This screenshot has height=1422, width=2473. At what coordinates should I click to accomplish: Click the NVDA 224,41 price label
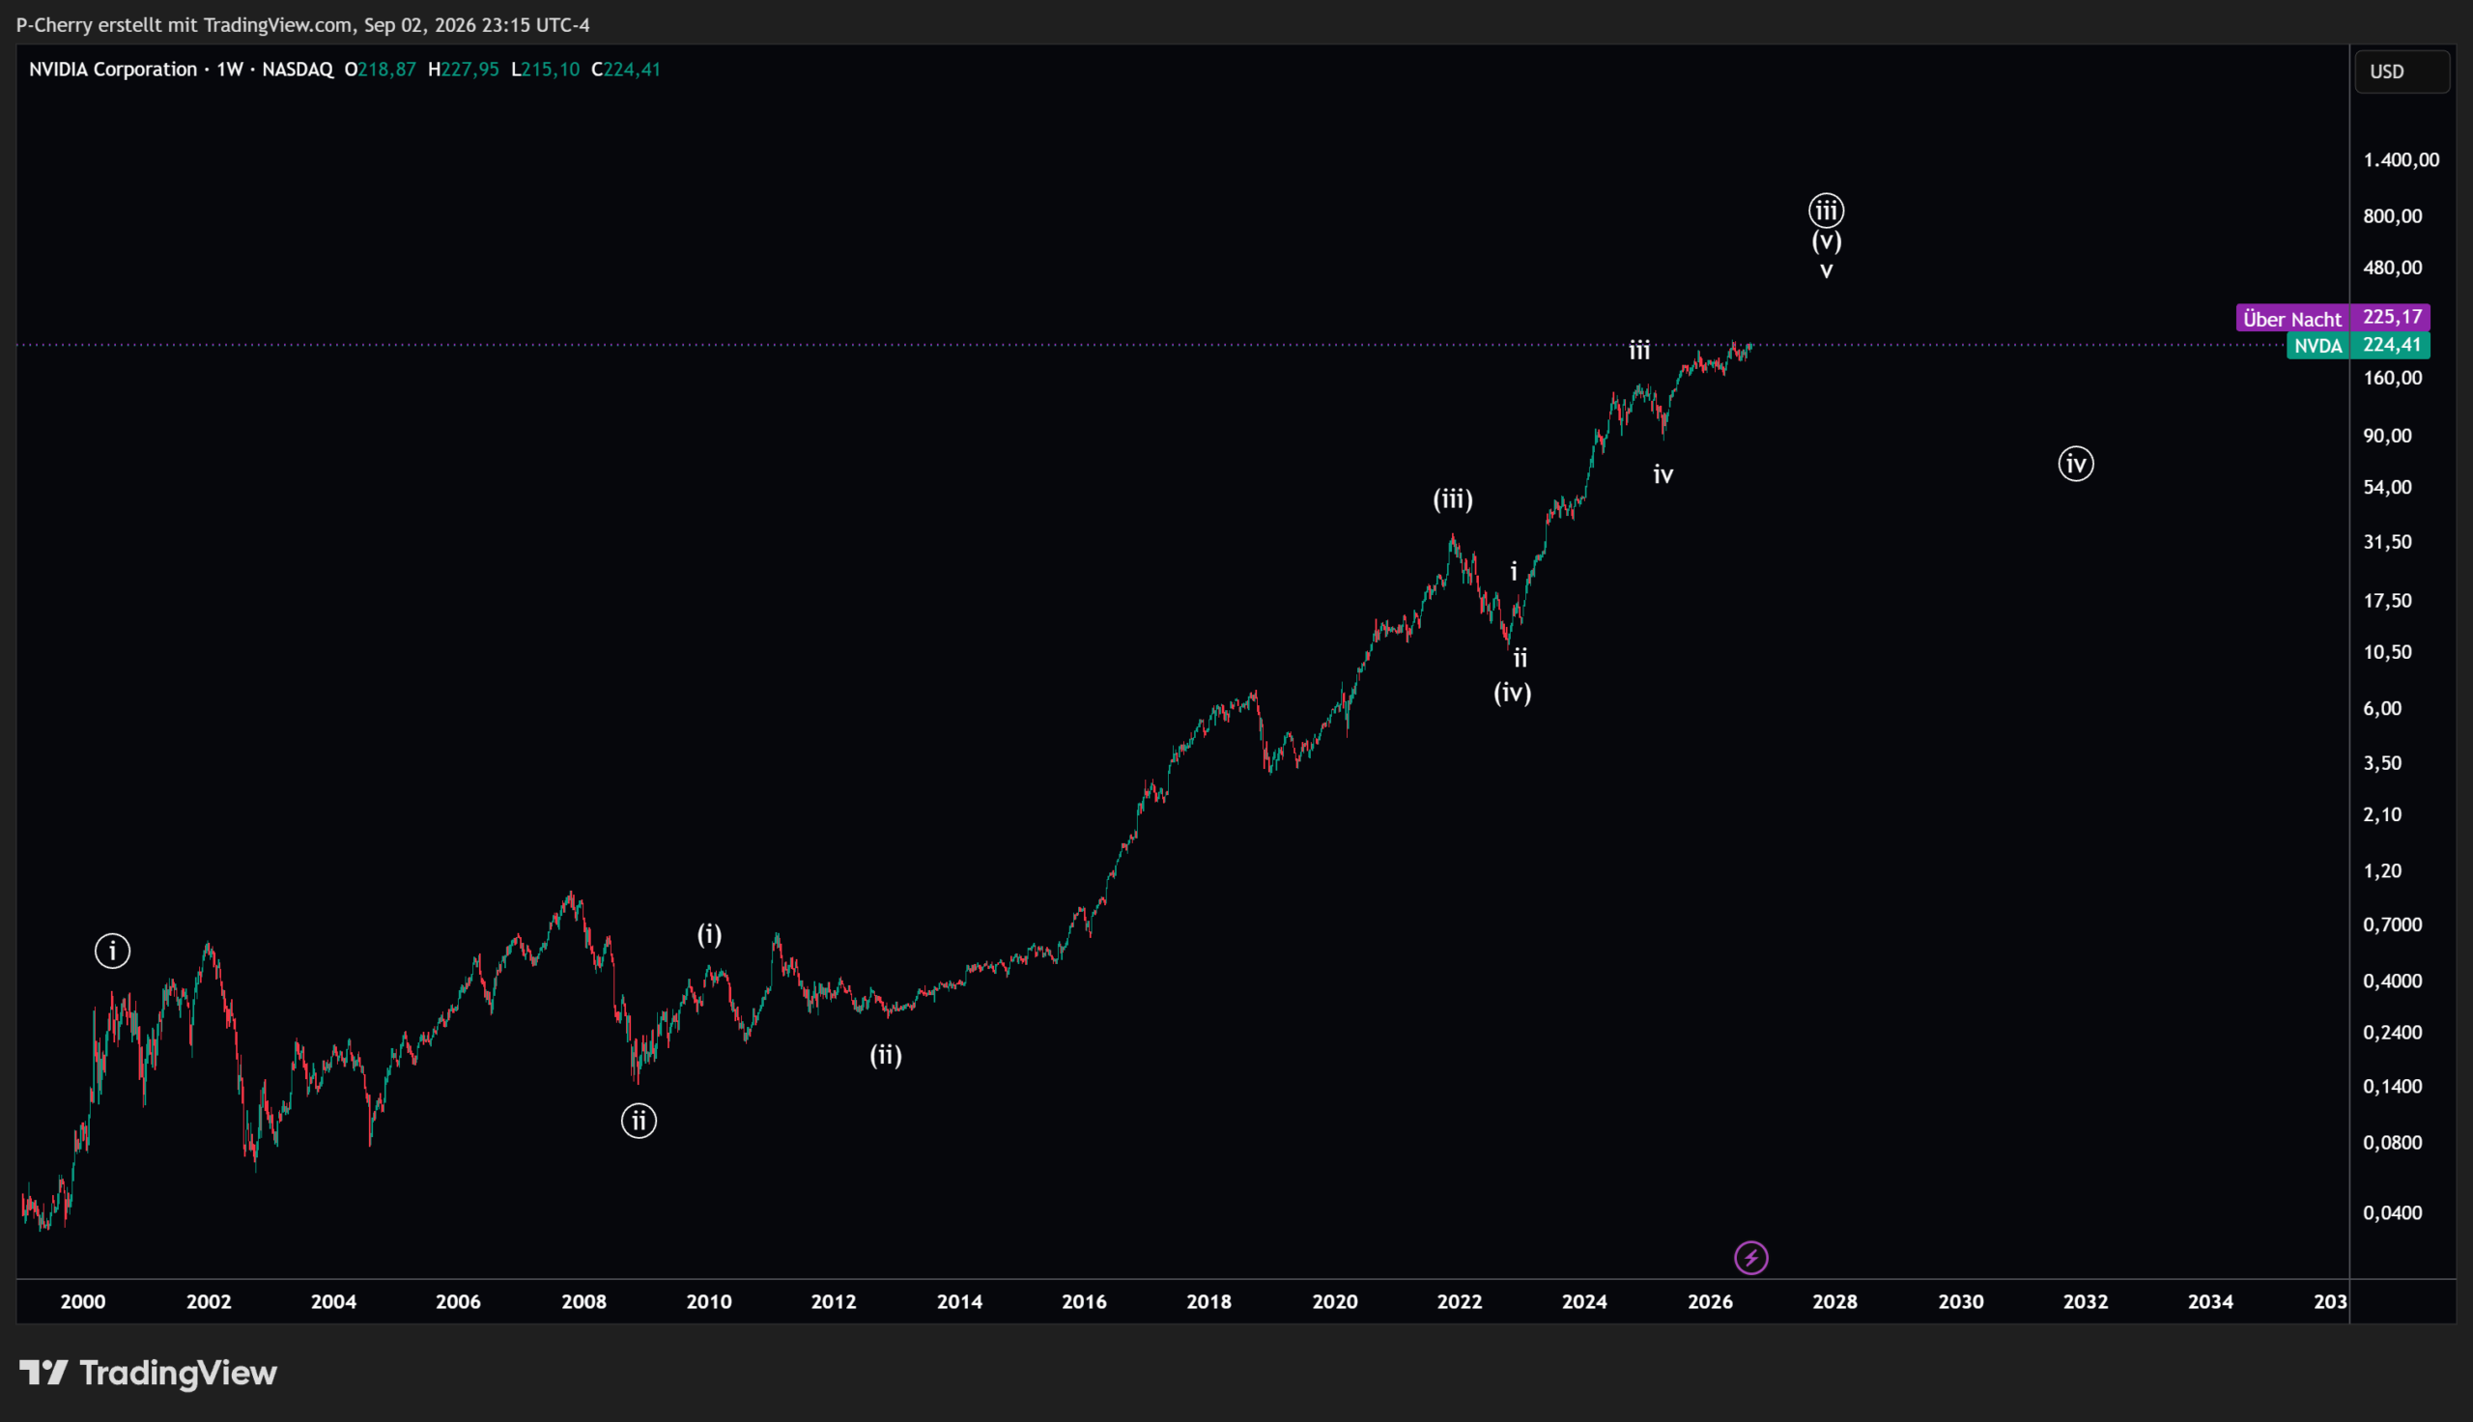[2358, 345]
